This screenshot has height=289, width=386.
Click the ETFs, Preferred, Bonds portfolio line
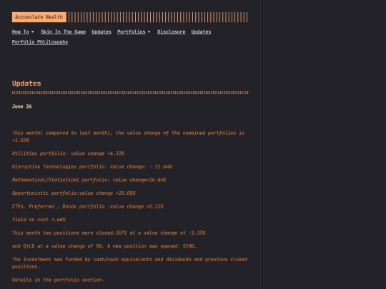(x=88, y=206)
